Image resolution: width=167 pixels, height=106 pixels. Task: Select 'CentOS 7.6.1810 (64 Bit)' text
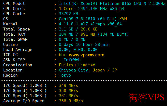pos(88,19)
